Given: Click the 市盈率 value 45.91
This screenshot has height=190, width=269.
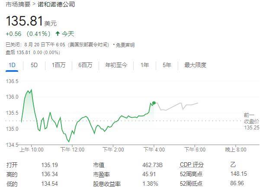Looking at the screenshot, I should pyautogui.click(x=149, y=174).
